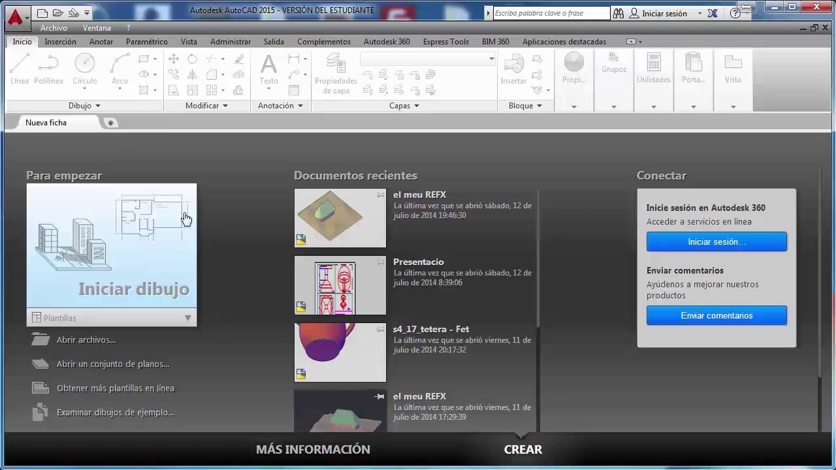Switch to the Administrar ribbon tab

tap(231, 42)
